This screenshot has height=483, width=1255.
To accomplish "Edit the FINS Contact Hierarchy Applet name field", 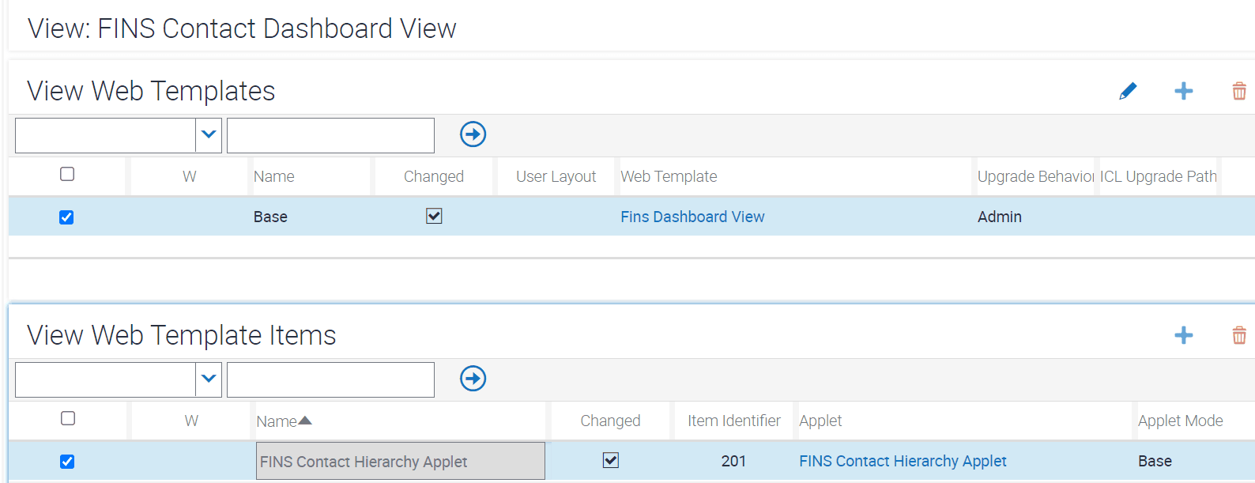I will [401, 461].
